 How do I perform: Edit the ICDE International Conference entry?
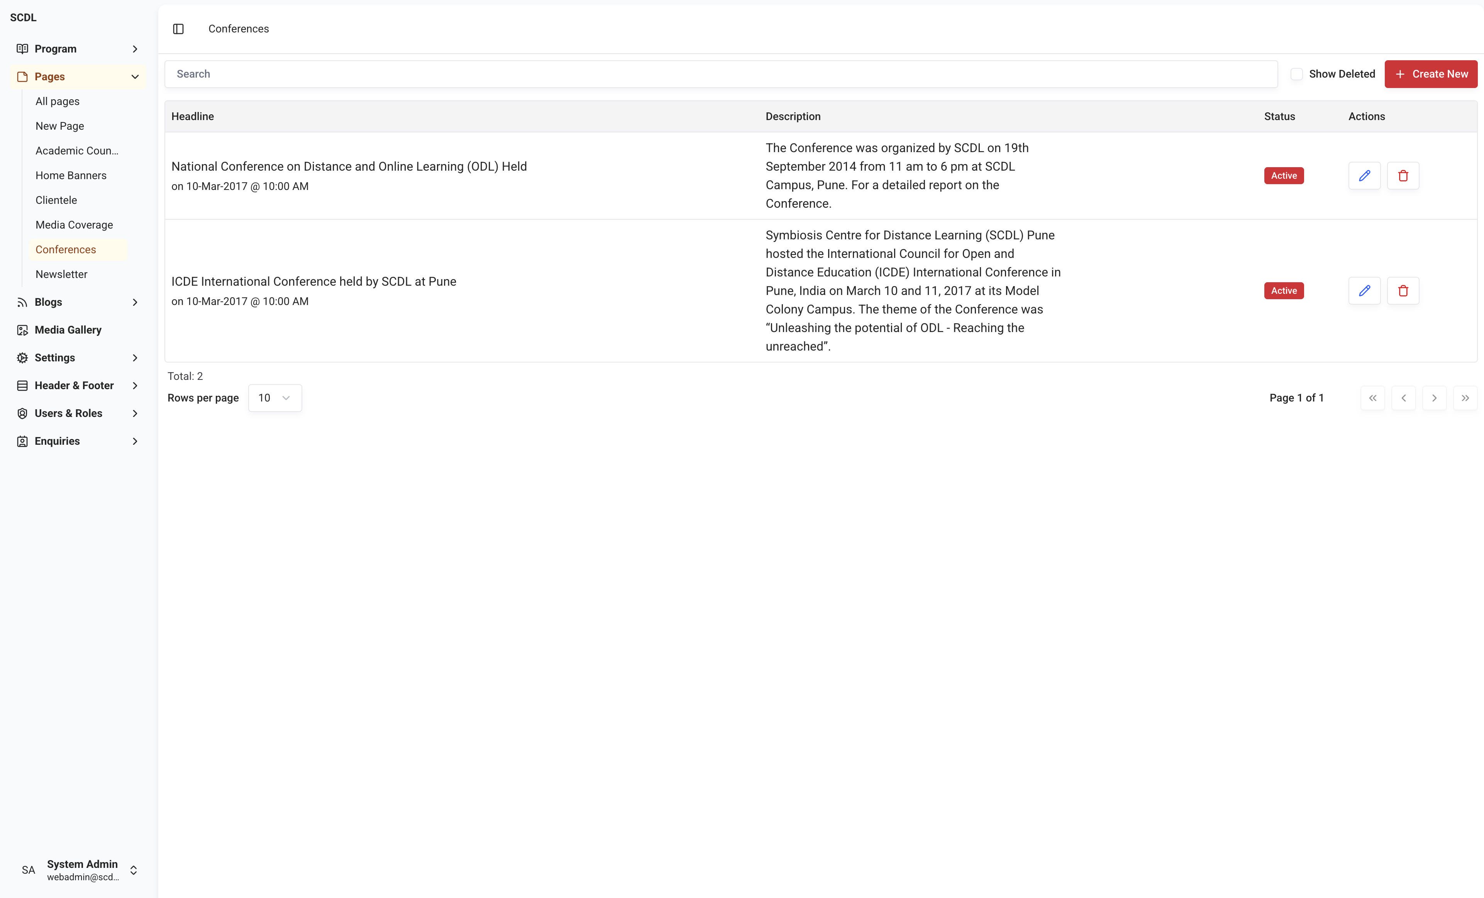tap(1364, 290)
